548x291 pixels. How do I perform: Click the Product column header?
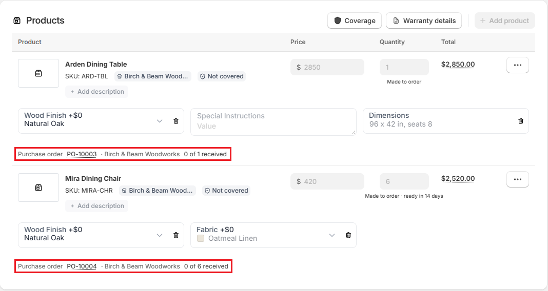(x=30, y=42)
